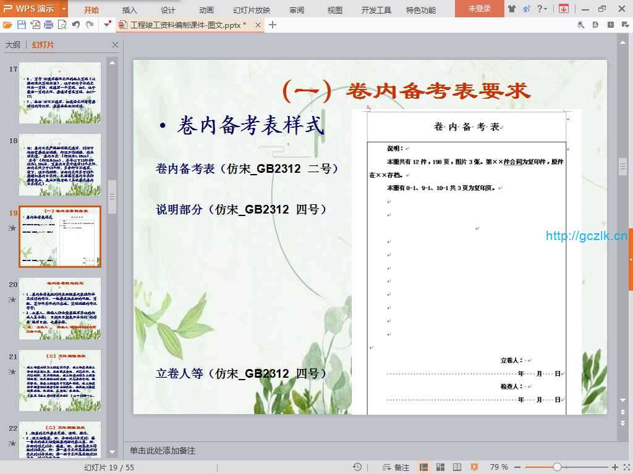Click the Undo arrow icon
Screen dimensions: 633x474
point(76,25)
